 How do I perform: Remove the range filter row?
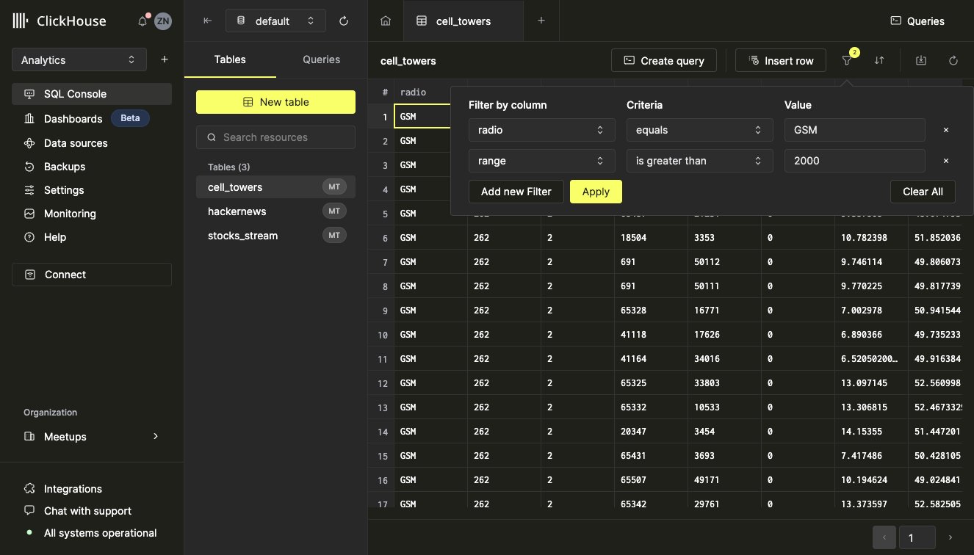coord(946,161)
